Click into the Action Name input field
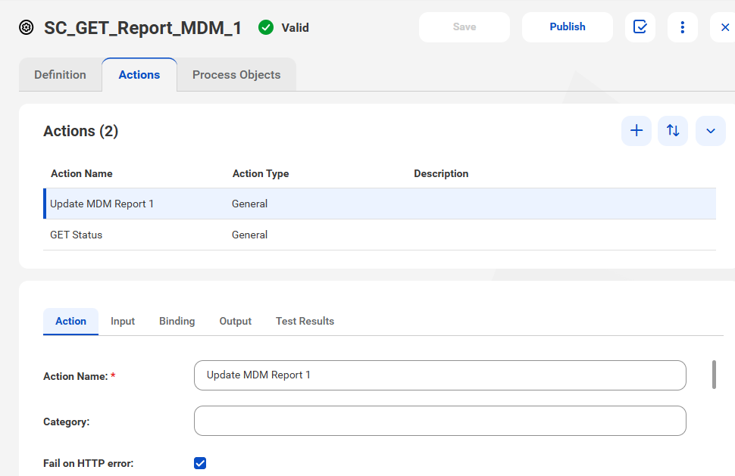 pyautogui.click(x=439, y=375)
